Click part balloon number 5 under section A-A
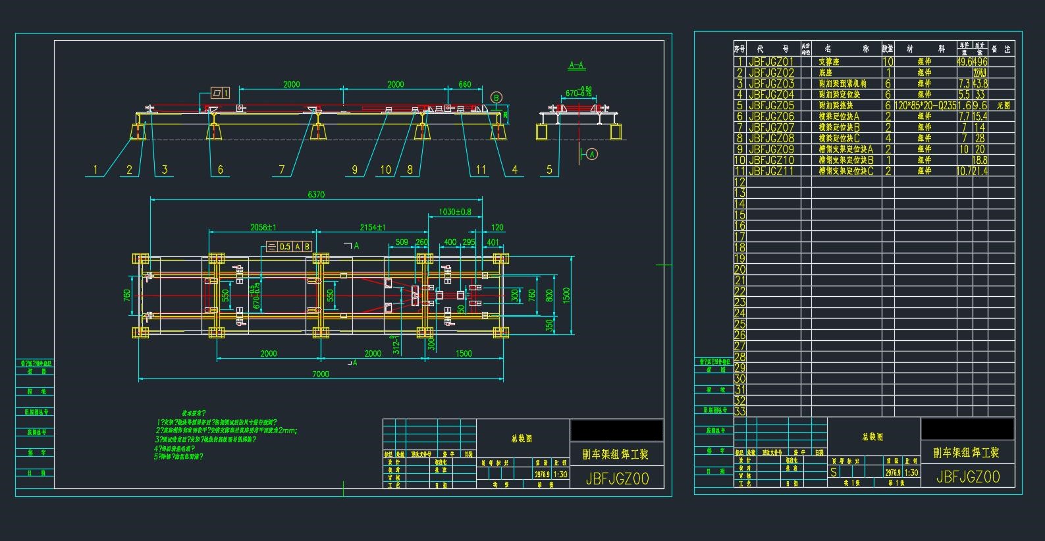 549,170
